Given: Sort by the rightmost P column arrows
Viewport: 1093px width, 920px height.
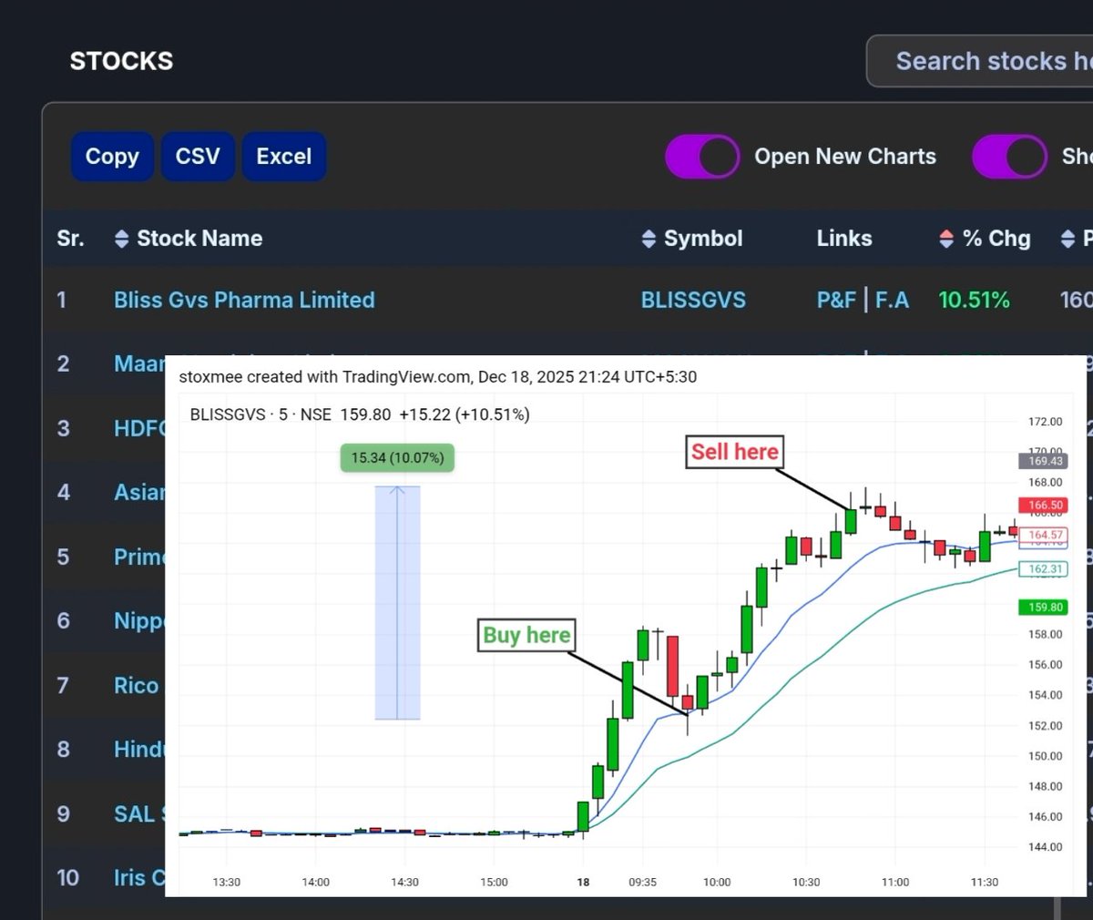Looking at the screenshot, I should (x=1067, y=239).
